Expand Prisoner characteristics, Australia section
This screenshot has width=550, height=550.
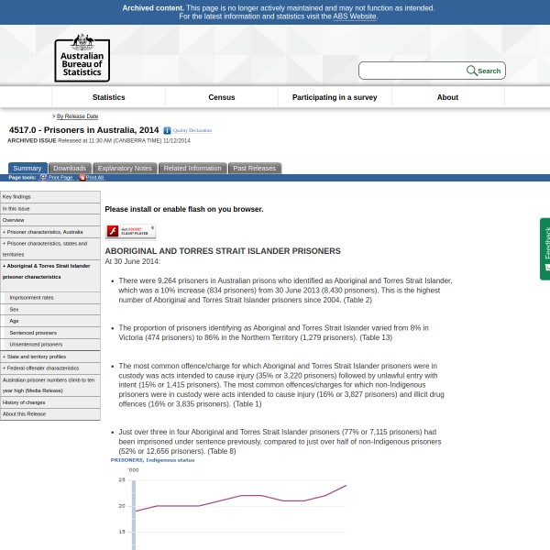[43, 232]
